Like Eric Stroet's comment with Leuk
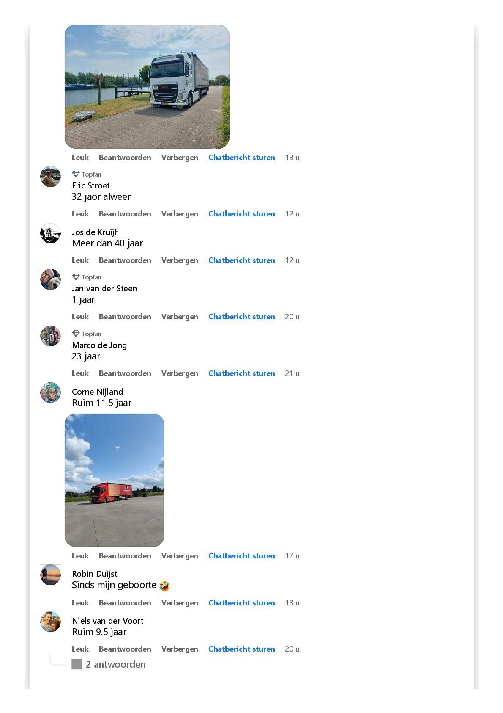Screen dimensions: 503x713 click(x=80, y=214)
